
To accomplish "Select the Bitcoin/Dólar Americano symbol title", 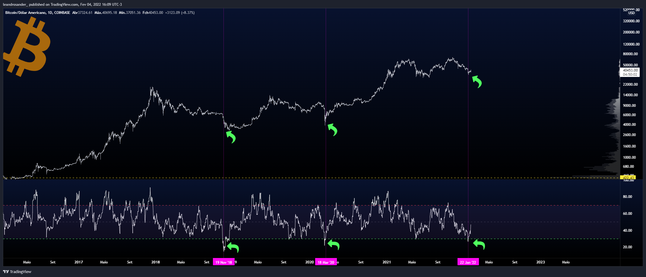I will (x=26, y=13).
